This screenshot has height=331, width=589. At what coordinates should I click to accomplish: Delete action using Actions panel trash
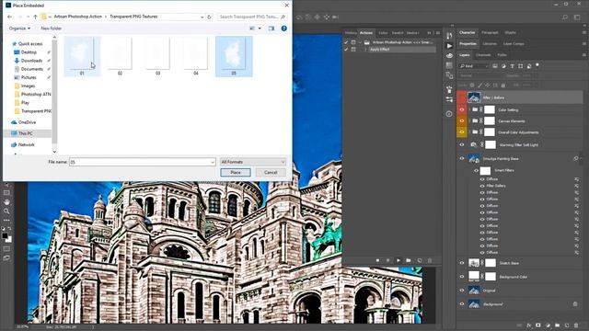(x=430, y=260)
